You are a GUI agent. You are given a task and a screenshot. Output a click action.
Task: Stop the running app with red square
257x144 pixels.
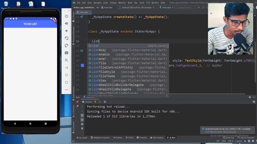click(x=78, y=102)
